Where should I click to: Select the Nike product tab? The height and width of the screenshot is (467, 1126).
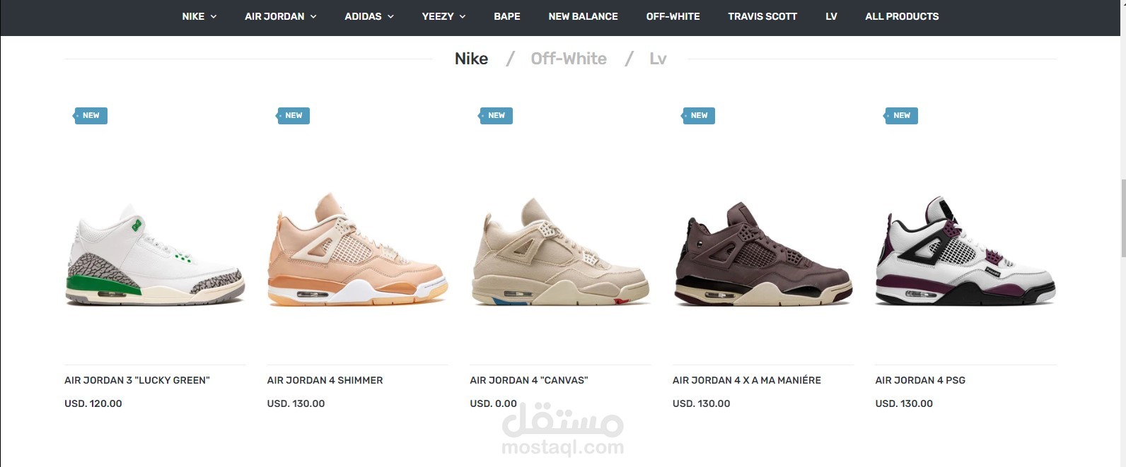tap(471, 59)
